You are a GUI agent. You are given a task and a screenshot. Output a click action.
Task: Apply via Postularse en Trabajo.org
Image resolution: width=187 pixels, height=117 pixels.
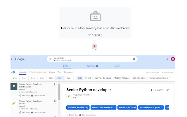[78, 108]
